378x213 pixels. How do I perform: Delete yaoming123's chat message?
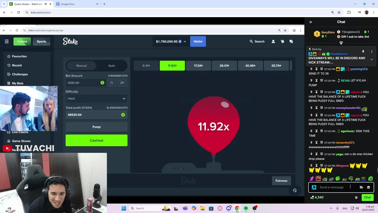311,69
